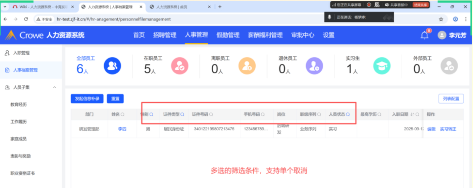
Task: Open the 列表配置 button
Action: pyautogui.click(x=451, y=99)
